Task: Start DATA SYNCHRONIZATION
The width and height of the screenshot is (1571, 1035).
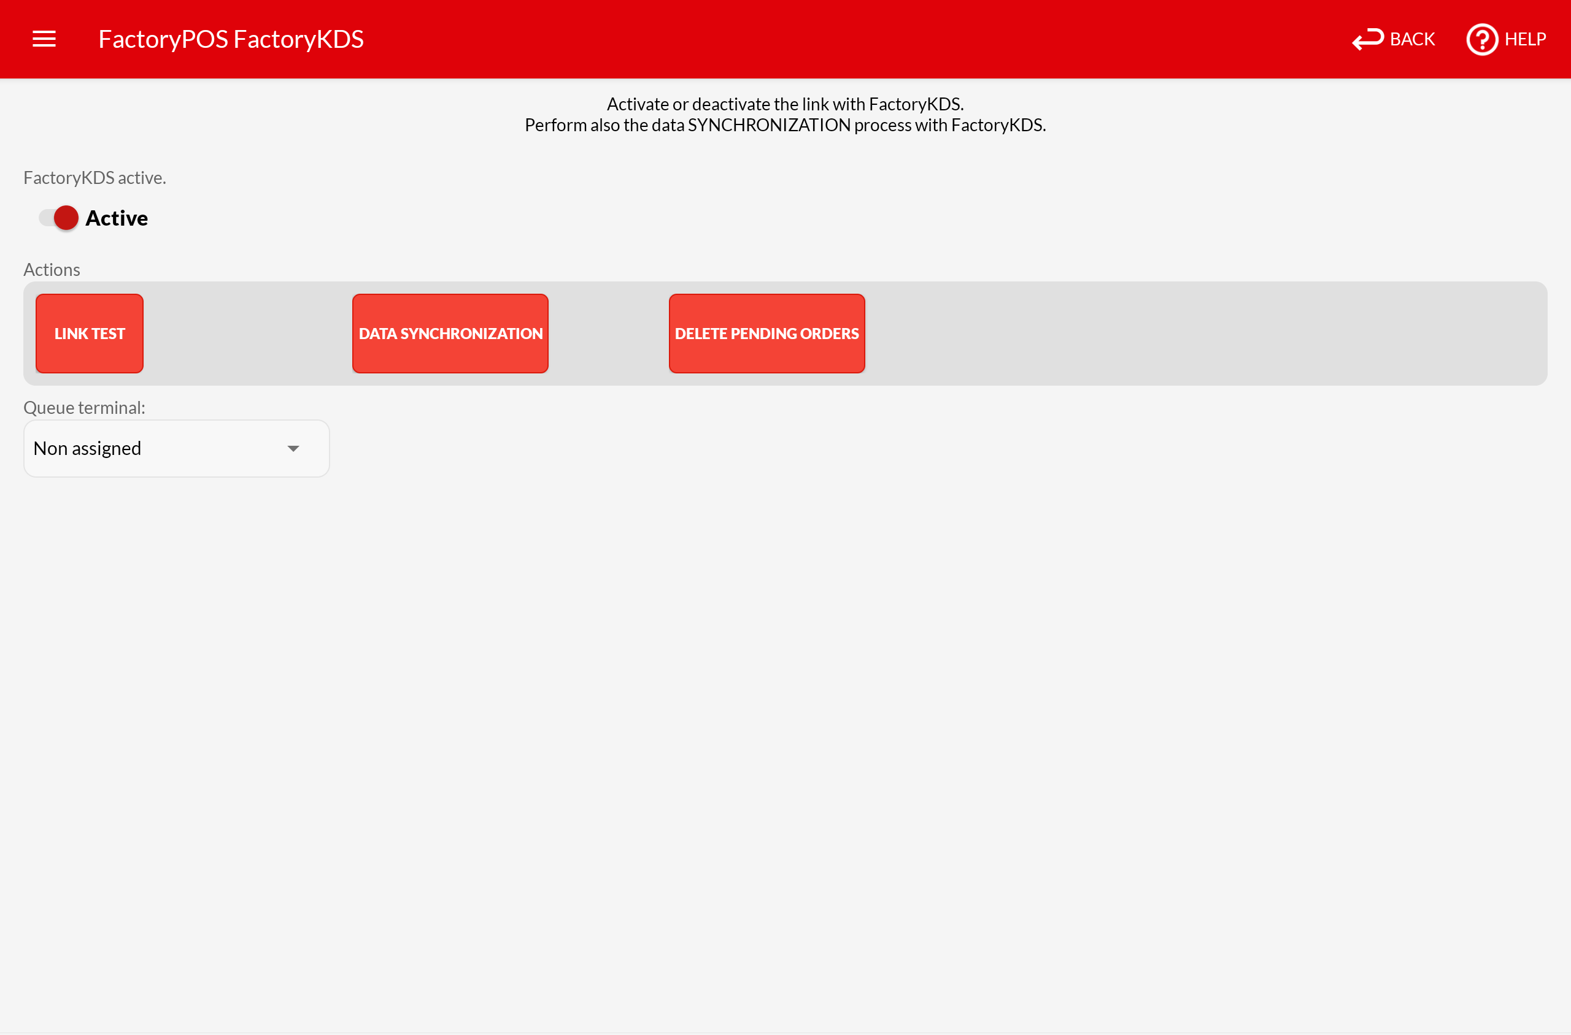Action: pyautogui.click(x=450, y=334)
